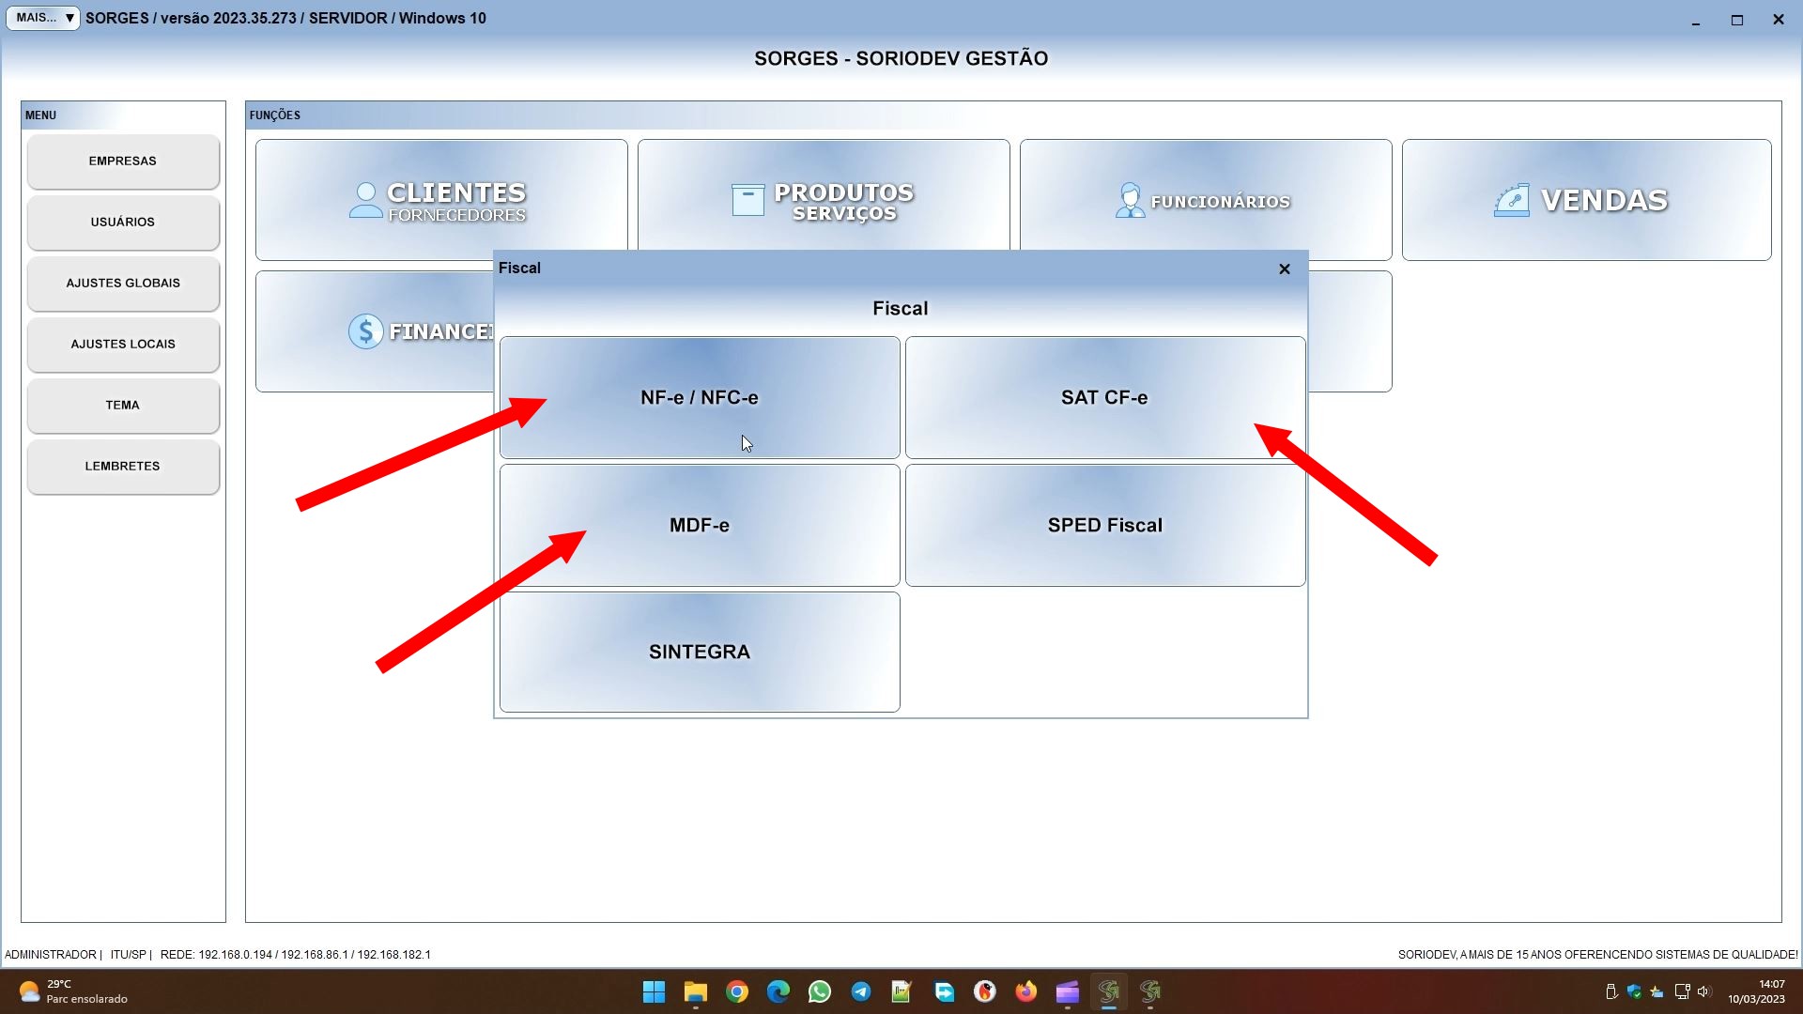The image size is (1803, 1014).
Task: Open the weather widget on the taskbar
Action: coord(73,991)
